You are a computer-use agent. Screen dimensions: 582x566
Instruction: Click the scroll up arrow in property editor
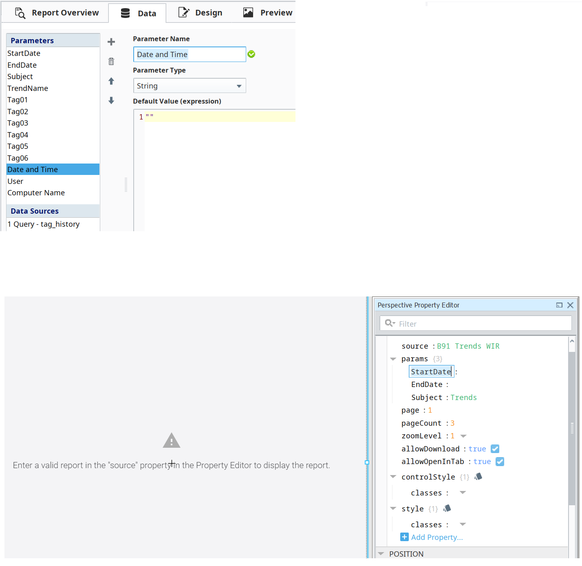point(572,341)
